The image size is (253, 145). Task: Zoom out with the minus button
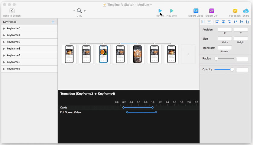pyautogui.click(x=74, y=11)
